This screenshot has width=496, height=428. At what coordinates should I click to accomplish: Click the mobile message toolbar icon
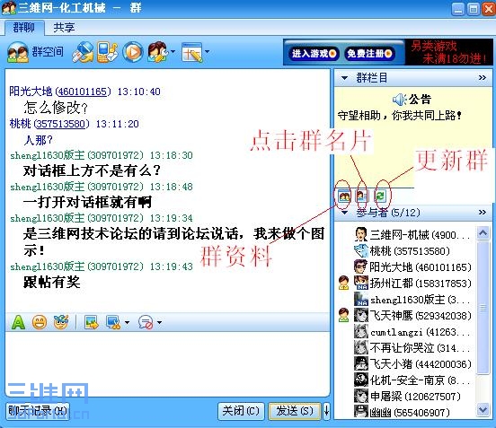point(107,52)
